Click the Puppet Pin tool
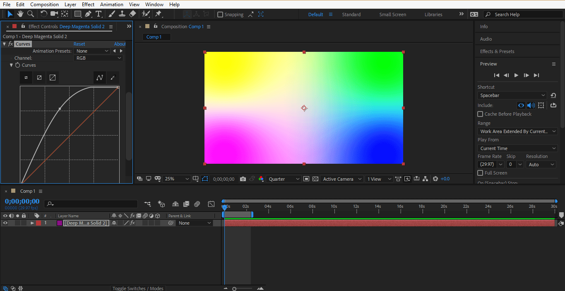 pyautogui.click(x=158, y=14)
